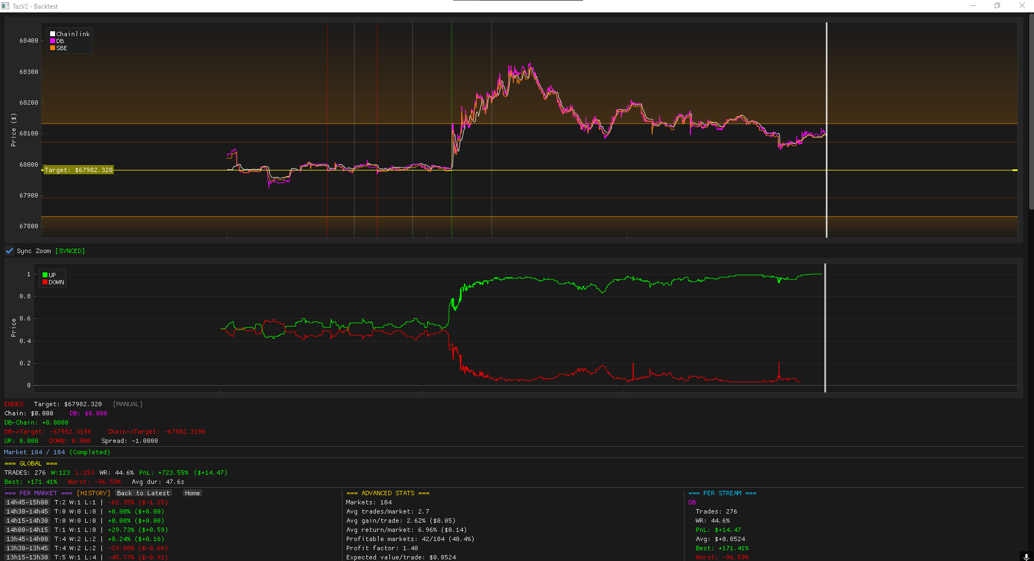Select the Home tab
Viewport: 1034px width, 561px height.
[x=191, y=492]
